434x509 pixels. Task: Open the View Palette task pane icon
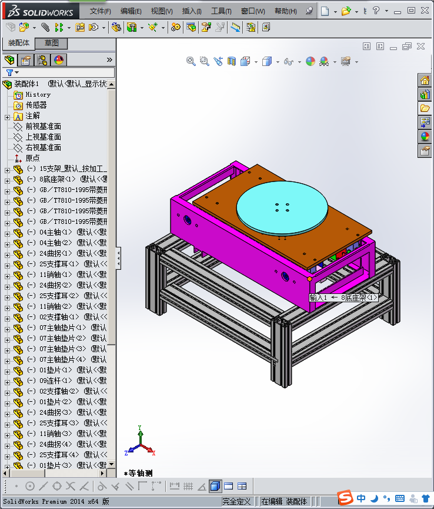(x=425, y=123)
